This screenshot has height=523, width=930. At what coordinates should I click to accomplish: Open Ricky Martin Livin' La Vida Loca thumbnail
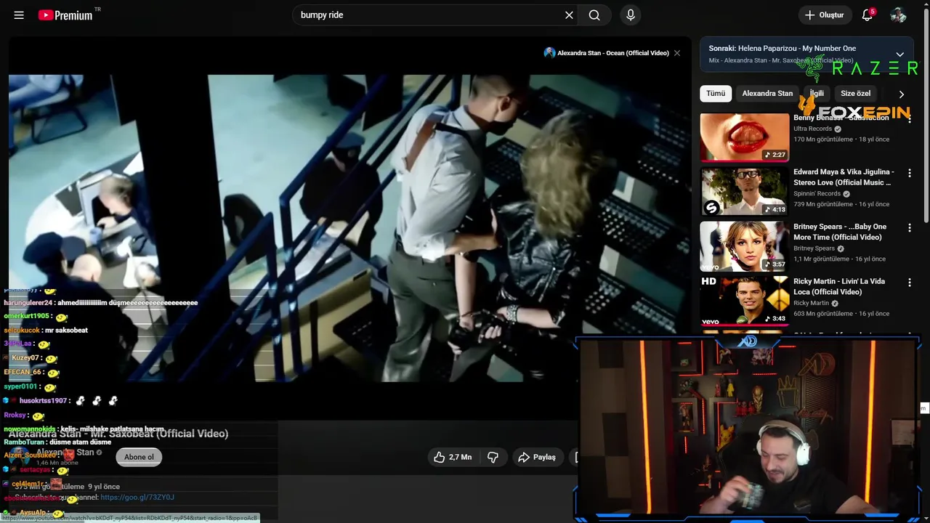pyautogui.click(x=744, y=301)
